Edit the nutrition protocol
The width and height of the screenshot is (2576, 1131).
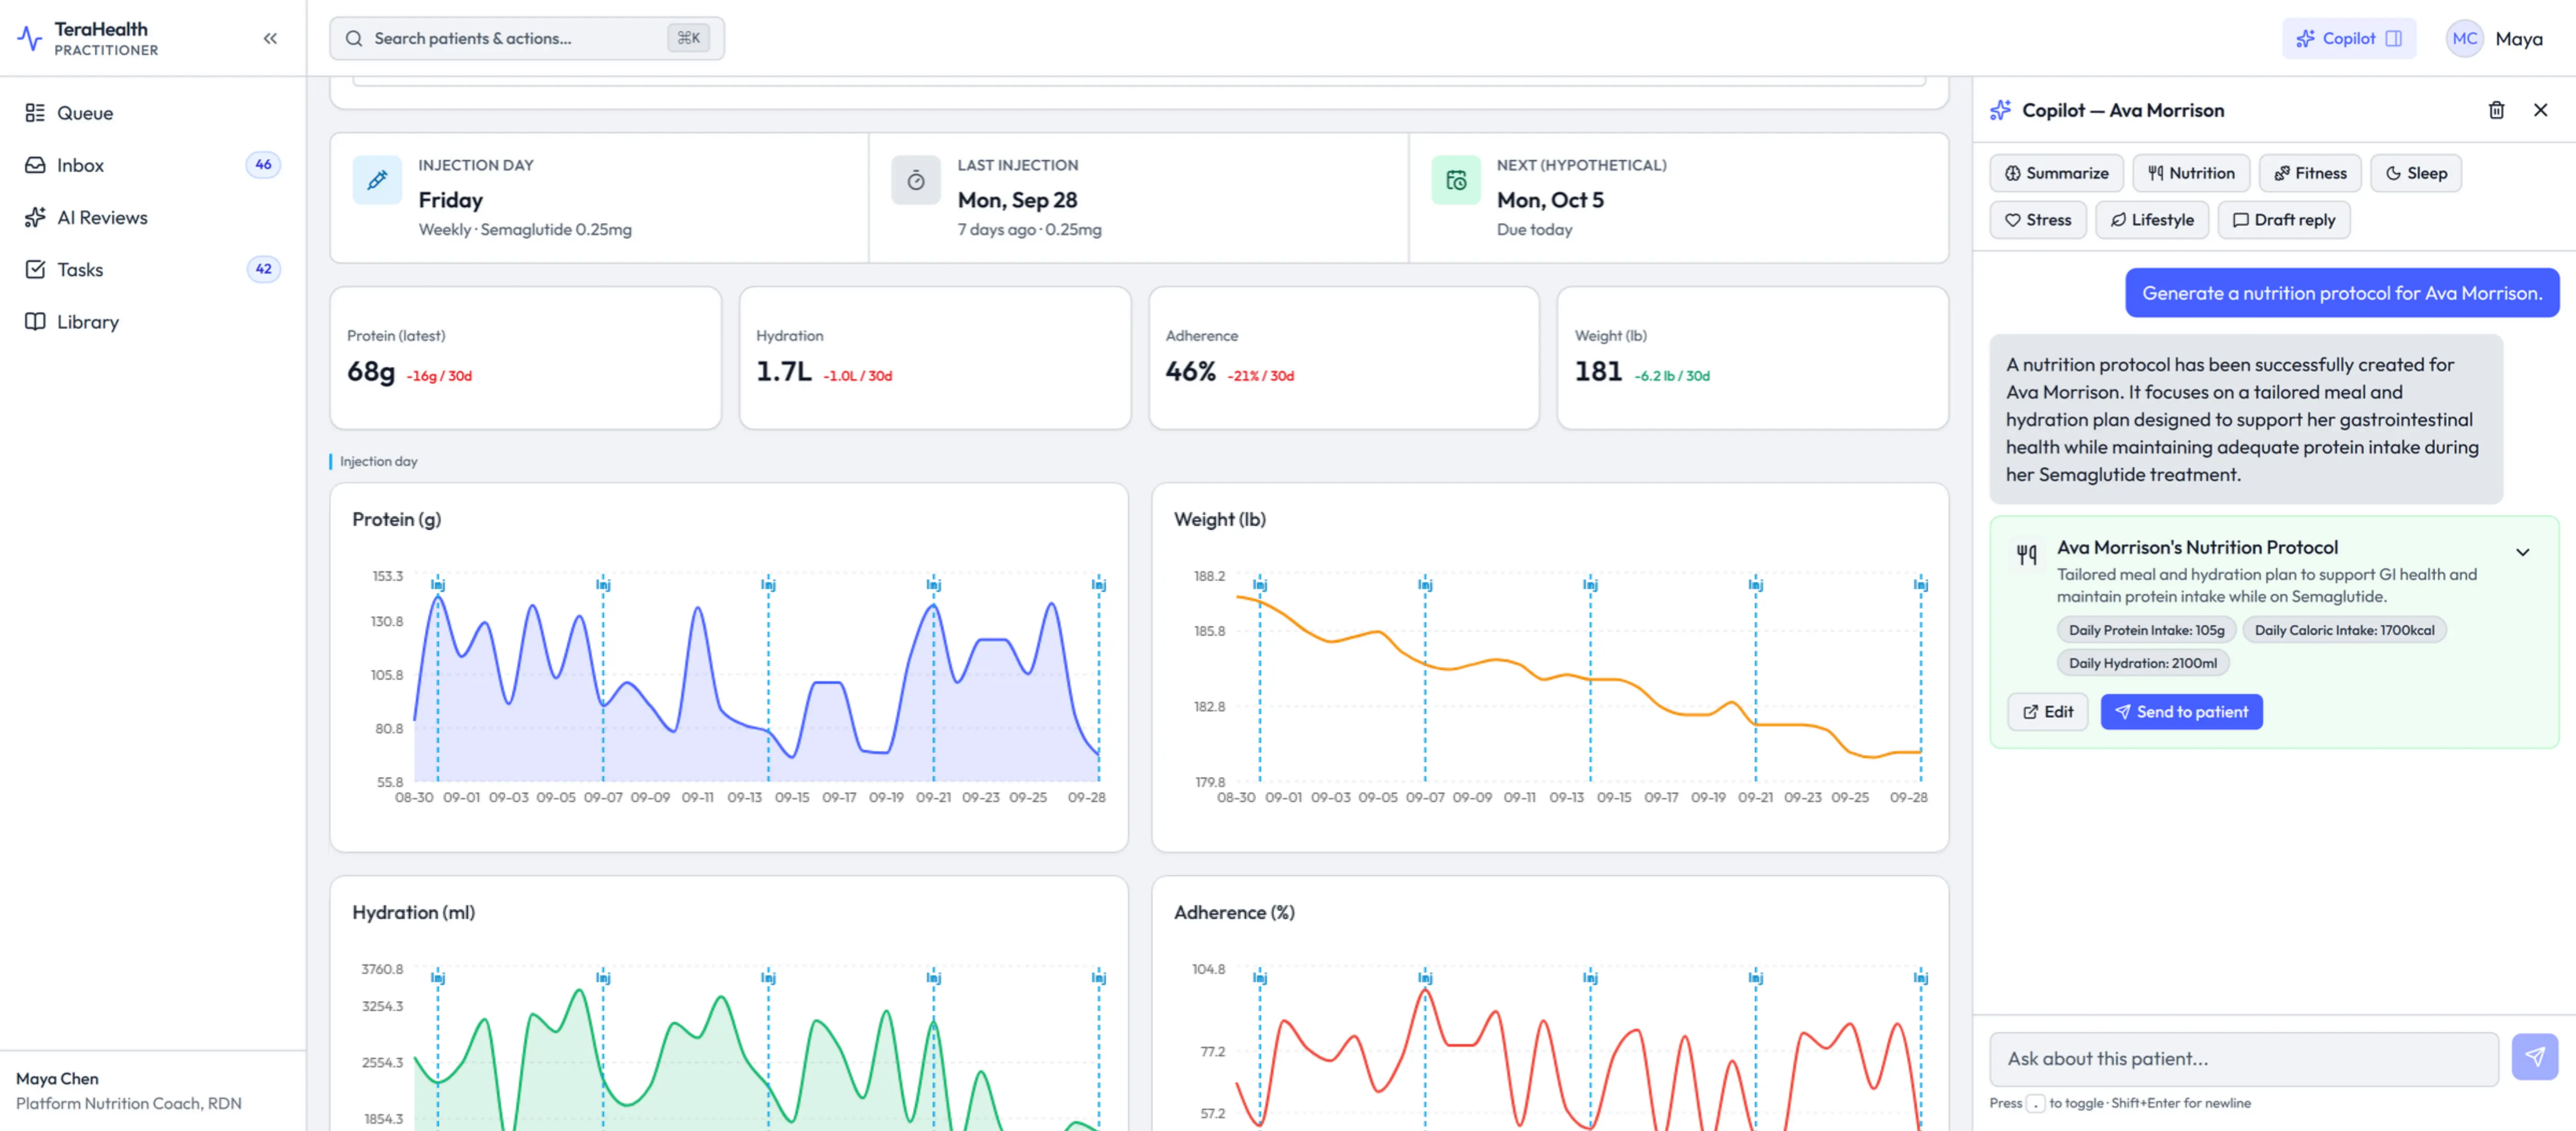[x=2047, y=712]
